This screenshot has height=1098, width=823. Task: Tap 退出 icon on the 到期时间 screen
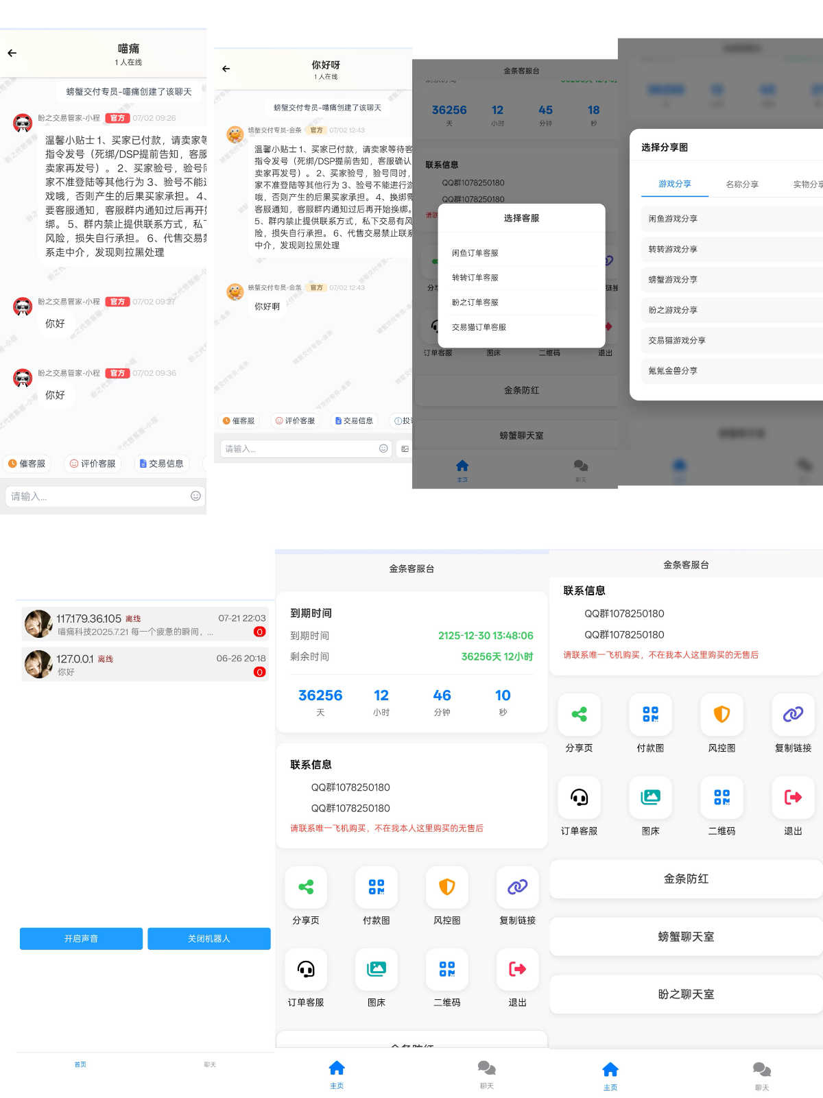coord(518,969)
